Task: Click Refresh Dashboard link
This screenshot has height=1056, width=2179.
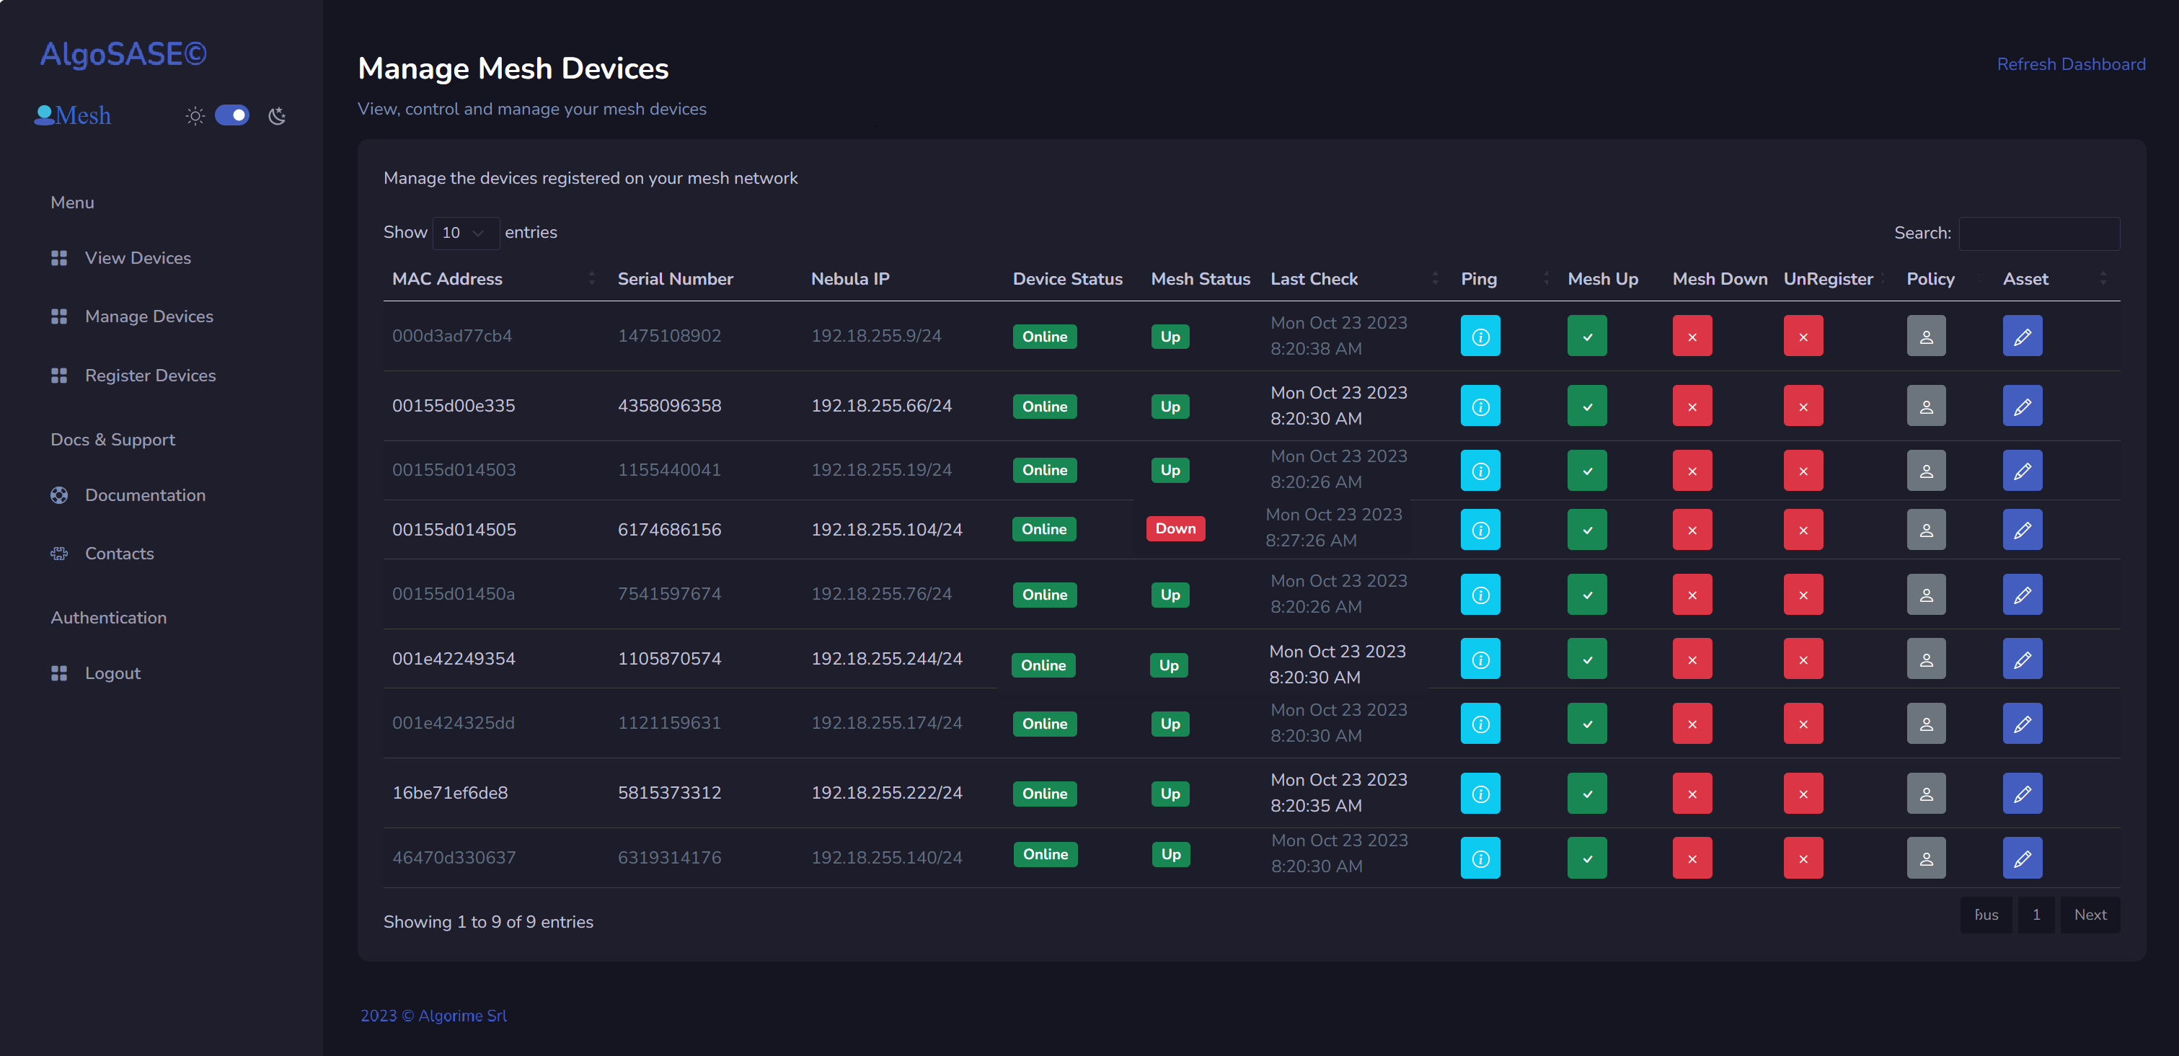Action: point(2070,64)
